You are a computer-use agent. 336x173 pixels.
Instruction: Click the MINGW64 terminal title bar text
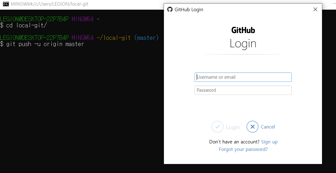click(x=50, y=4)
